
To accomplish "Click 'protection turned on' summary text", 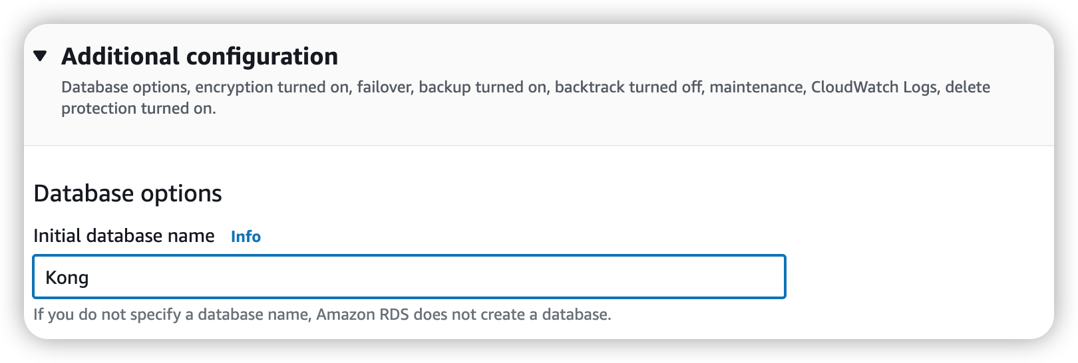I will click(x=138, y=108).
